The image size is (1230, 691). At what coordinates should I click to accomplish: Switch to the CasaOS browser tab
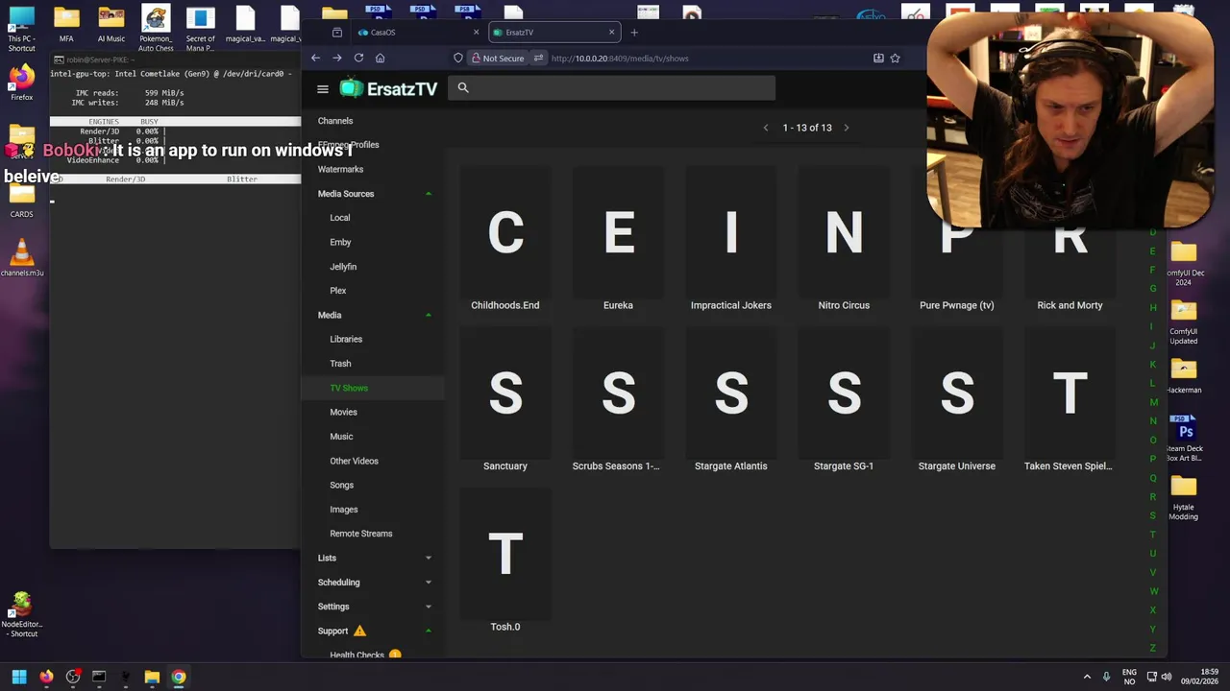pyautogui.click(x=416, y=33)
